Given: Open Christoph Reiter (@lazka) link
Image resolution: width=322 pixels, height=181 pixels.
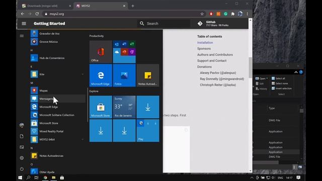Looking at the screenshot, I should [x=218, y=85].
